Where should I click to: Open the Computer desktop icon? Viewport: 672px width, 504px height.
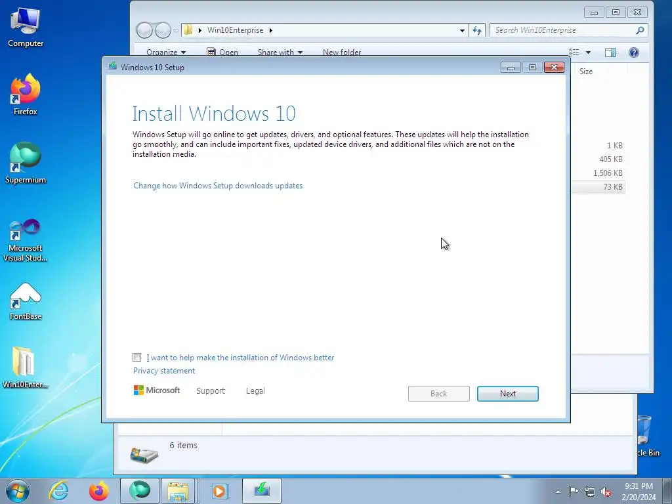(x=26, y=27)
